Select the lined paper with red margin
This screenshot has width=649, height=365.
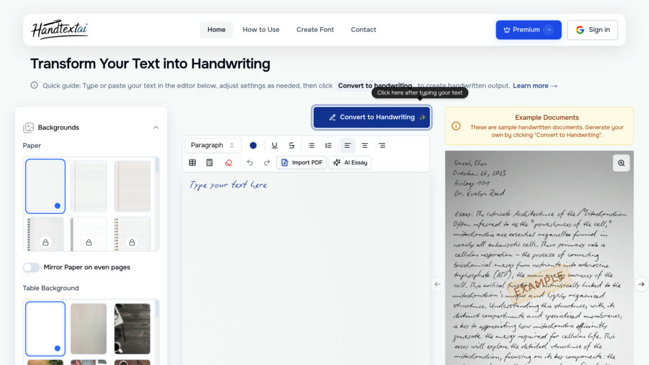132,186
